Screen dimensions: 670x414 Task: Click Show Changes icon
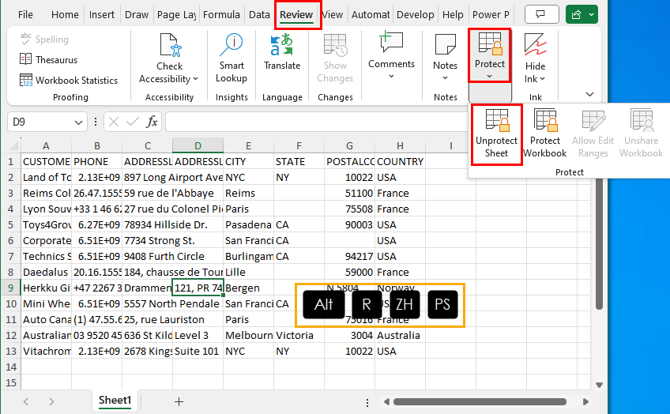pyautogui.click(x=335, y=44)
